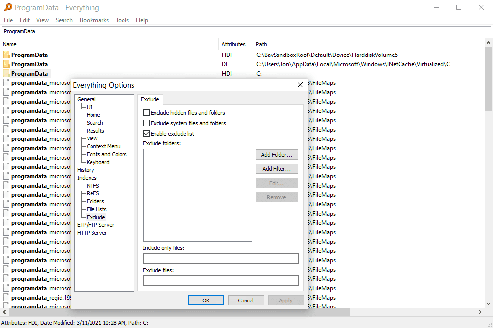Click the Include only files input field
493x328 pixels.
(x=220, y=259)
